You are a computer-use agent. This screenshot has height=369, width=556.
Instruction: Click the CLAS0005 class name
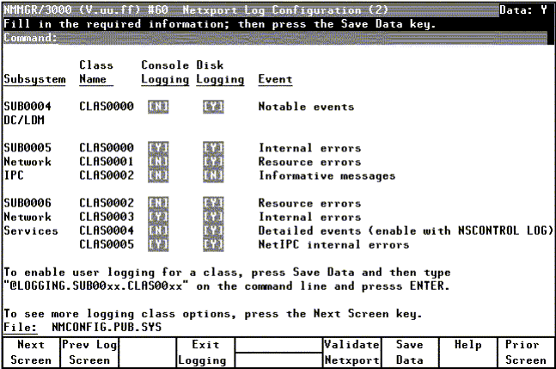107,244
